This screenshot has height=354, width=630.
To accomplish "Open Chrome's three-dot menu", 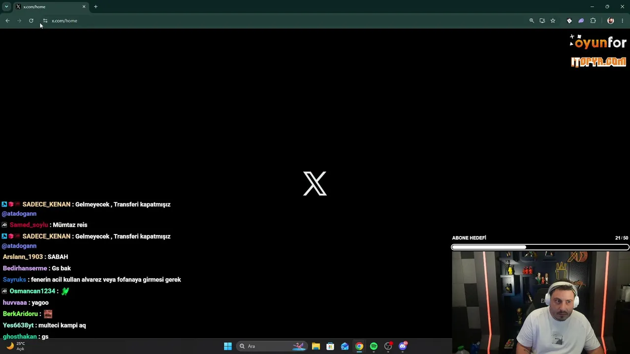I will (x=623, y=21).
